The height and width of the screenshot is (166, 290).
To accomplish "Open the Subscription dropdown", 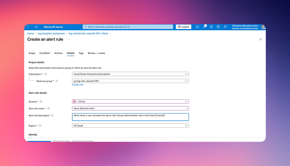I will pos(130,74).
